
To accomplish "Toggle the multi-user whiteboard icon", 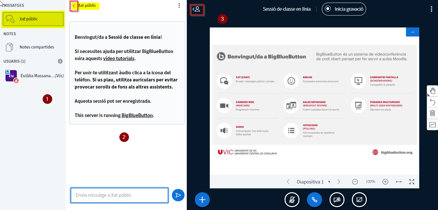I will (x=432, y=124).
